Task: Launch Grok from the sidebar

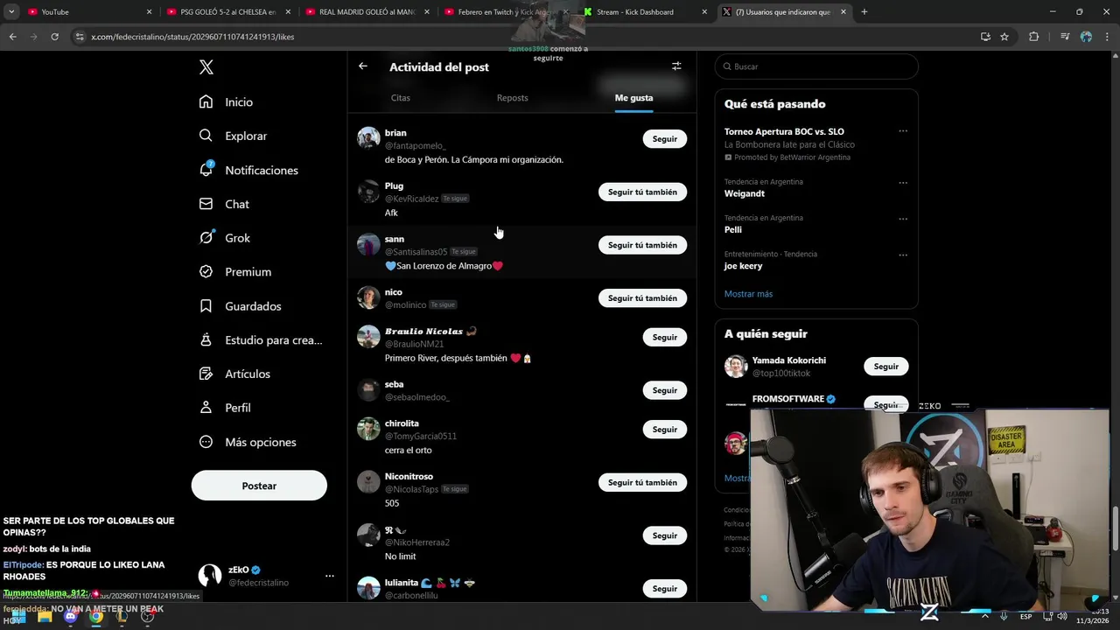Action: point(225,238)
